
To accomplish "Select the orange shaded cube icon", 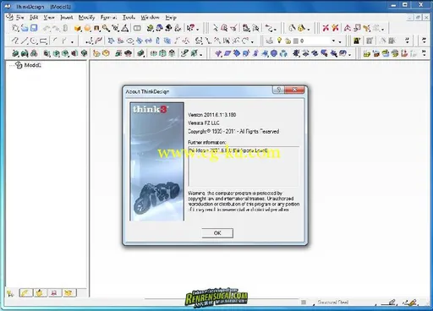I will tap(78, 28).
